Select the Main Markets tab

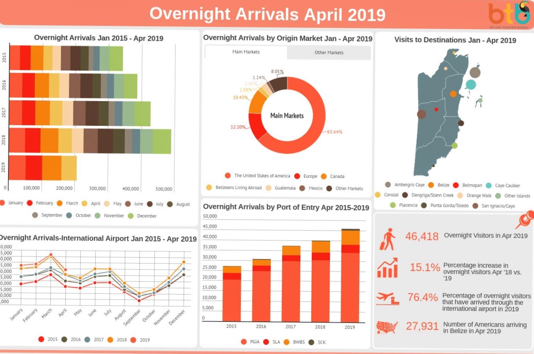pos(246,52)
